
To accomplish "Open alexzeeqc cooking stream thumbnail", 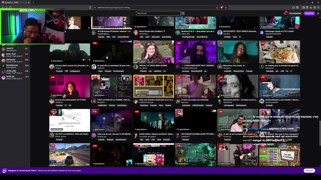I will click(280, 52).
